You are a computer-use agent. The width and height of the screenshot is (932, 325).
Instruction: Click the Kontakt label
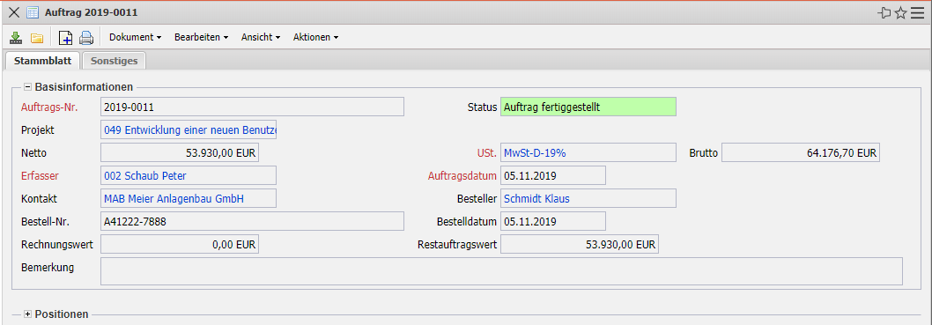tap(40, 198)
